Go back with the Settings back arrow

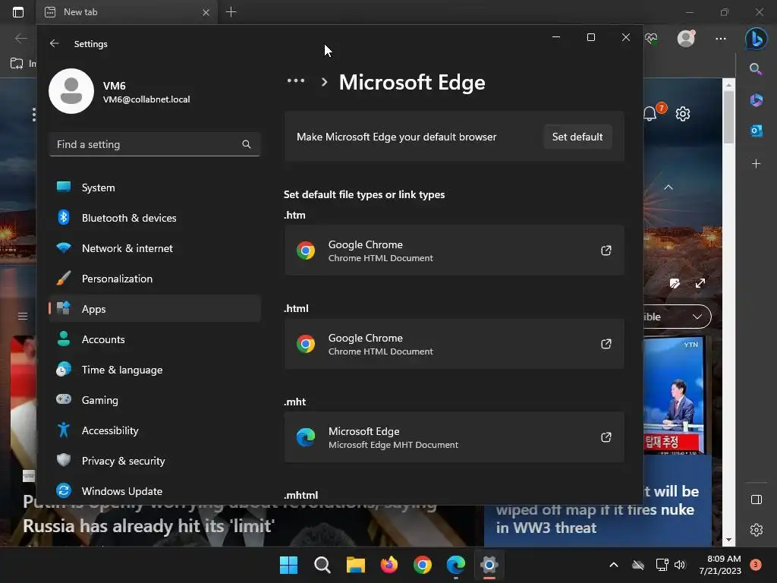pyautogui.click(x=55, y=43)
